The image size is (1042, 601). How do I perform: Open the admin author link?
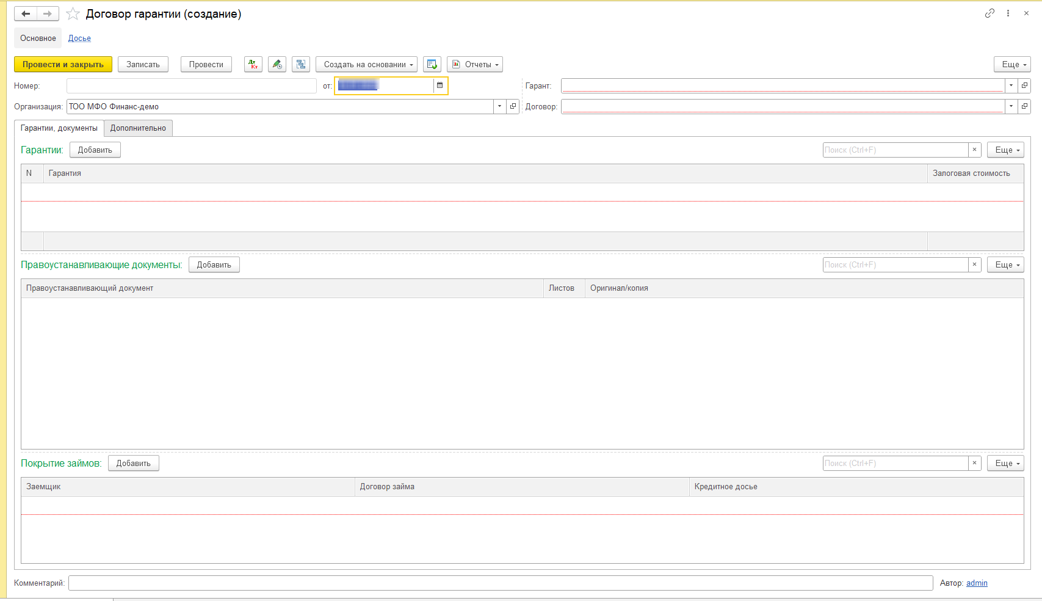click(x=977, y=583)
